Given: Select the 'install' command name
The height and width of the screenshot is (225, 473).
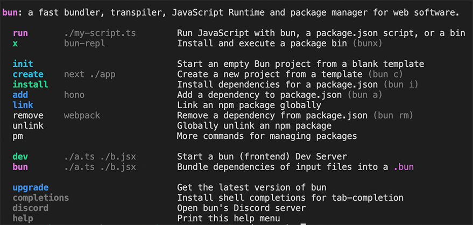Looking at the screenshot, I should [31, 85].
